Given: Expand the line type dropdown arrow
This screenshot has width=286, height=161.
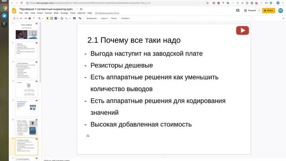Looking at the screenshot, I should point(70,18).
